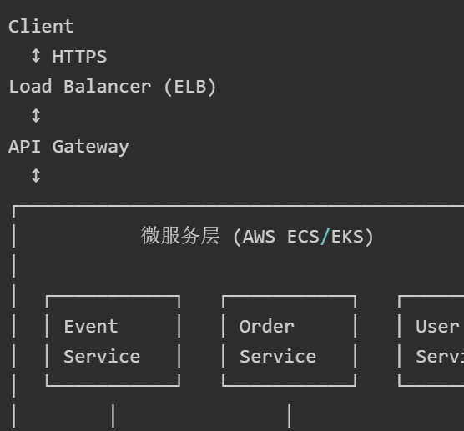The height and width of the screenshot is (431, 464).
Task: Click the arrow below Load Balancer
Action: pyautogui.click(x=36, y=116)
